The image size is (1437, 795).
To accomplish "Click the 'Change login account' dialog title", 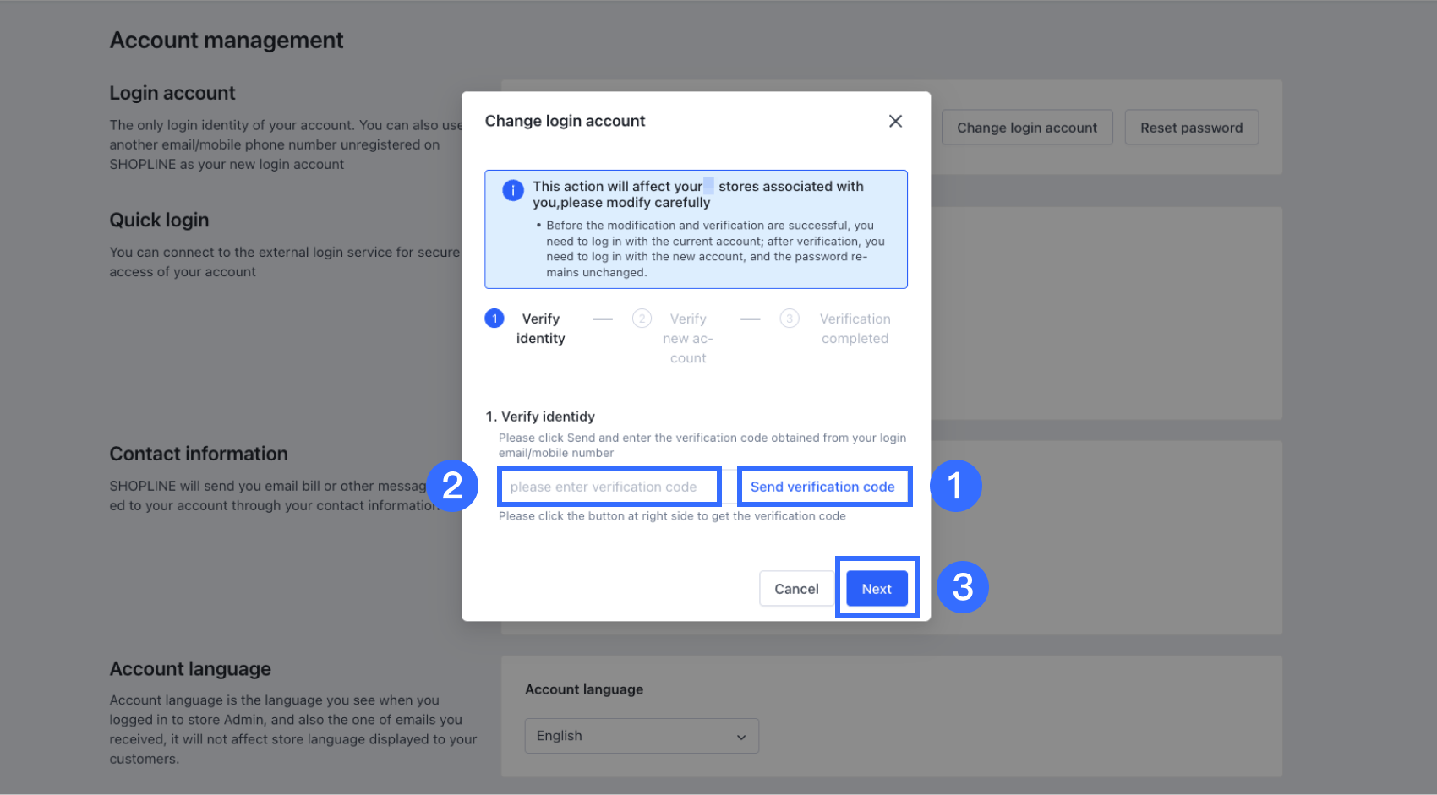I will point(565,121).
